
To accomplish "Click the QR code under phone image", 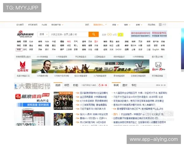I will (26, 124).
